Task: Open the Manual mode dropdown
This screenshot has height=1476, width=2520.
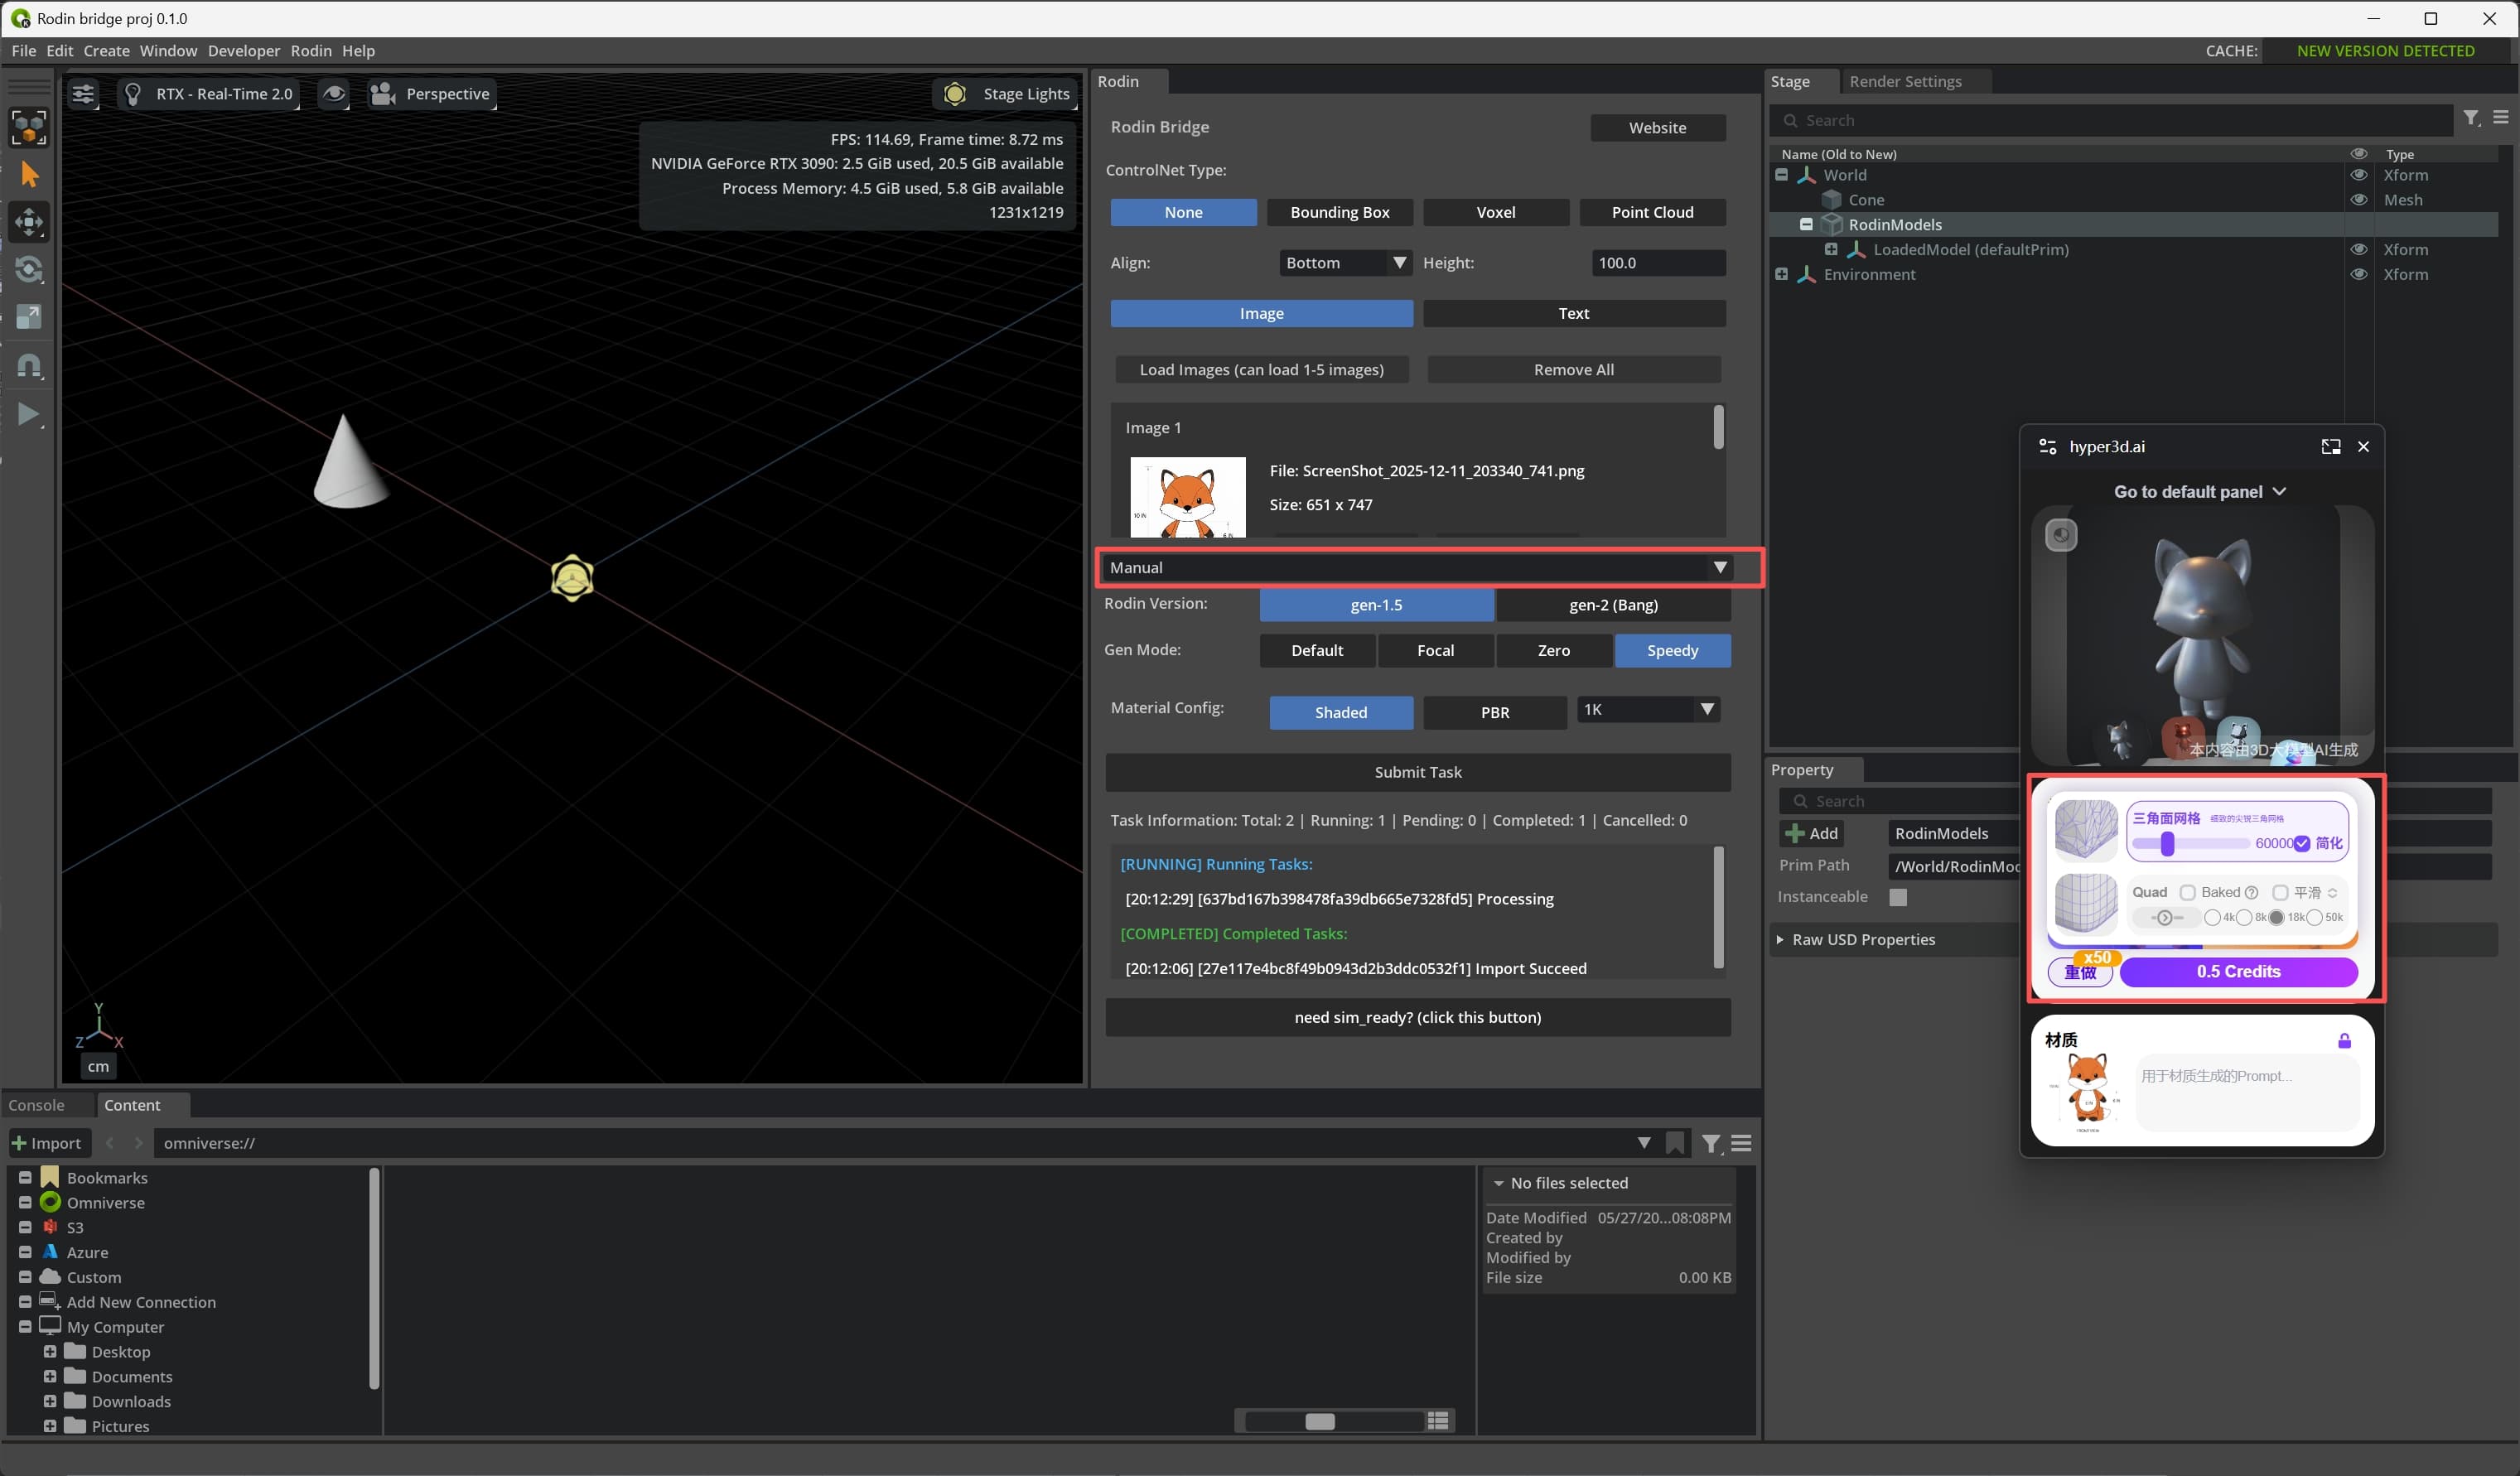Action: point(1418,567)
